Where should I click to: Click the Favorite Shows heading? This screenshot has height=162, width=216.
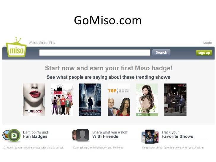point(177,136)
